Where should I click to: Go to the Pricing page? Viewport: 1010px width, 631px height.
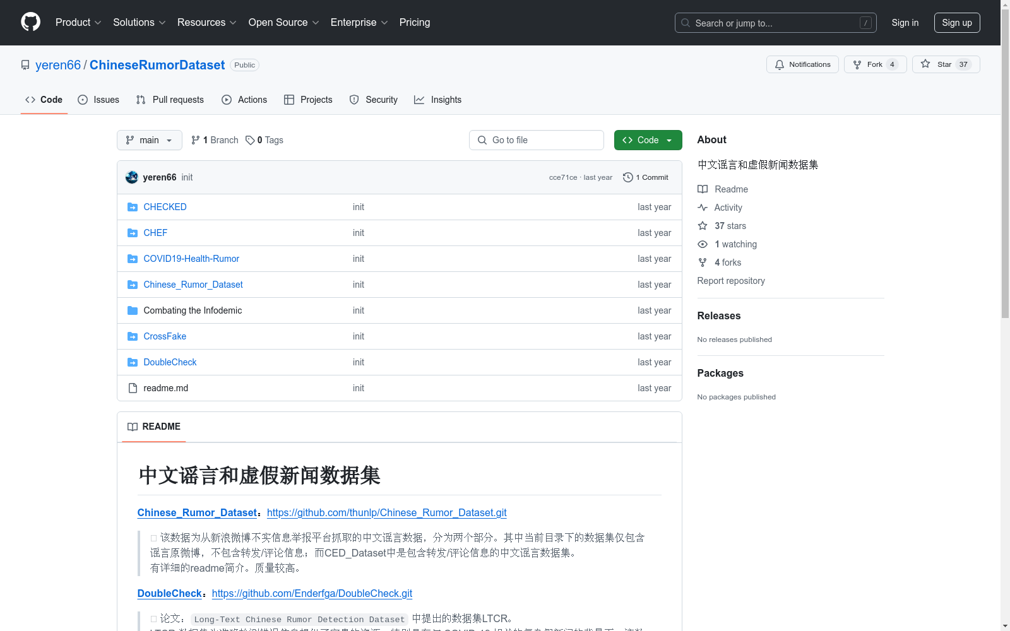coord(415,23)
